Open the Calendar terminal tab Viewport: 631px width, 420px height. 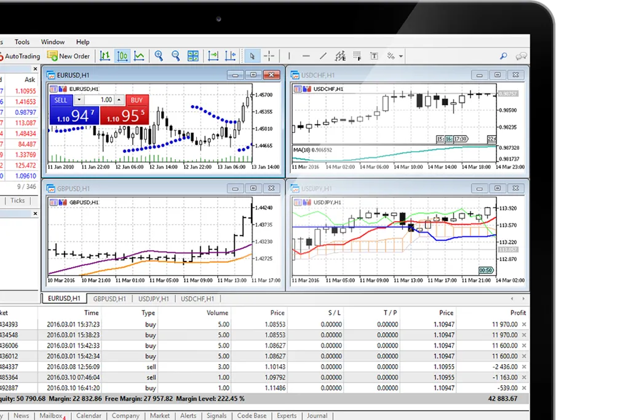click(x=89, y=416)
